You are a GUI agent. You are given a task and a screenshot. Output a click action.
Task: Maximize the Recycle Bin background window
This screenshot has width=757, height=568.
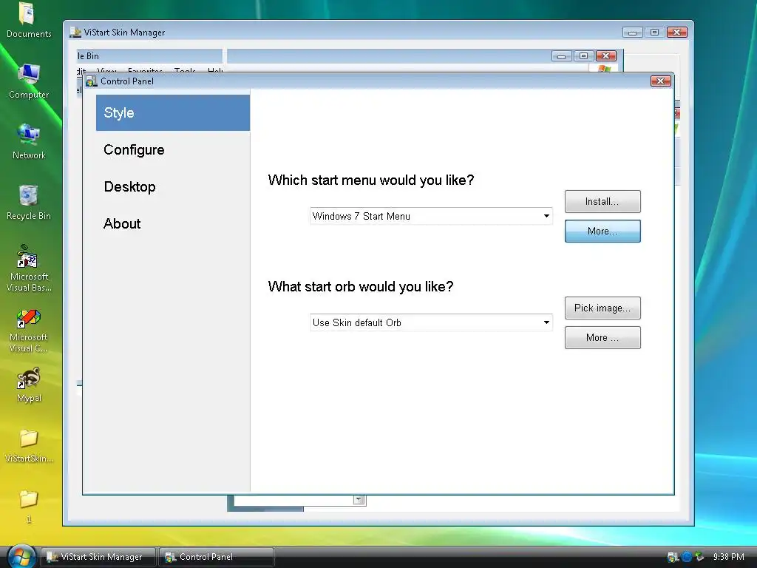[584, 56]
